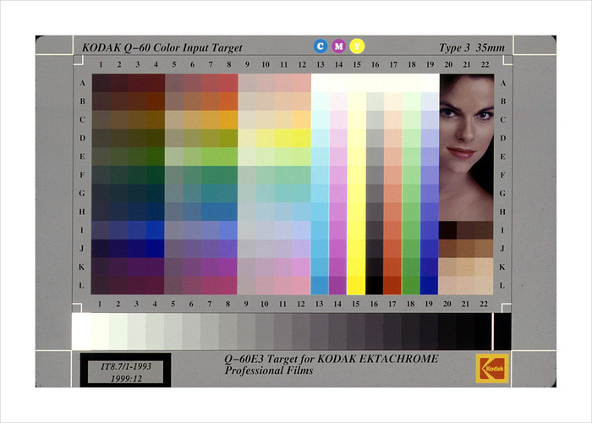Click the 'KODAK Q-60 Color Input Target' title
This screenshot has width=592, height=423.
(x=162, y=47)
